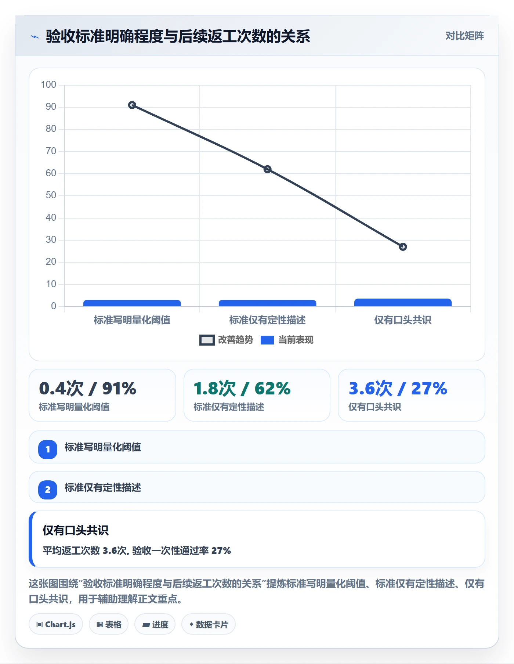Screen dimensions: 514x664
Task: Click the x-axis label 标准仅有定性描述
Action: point(268,320)
